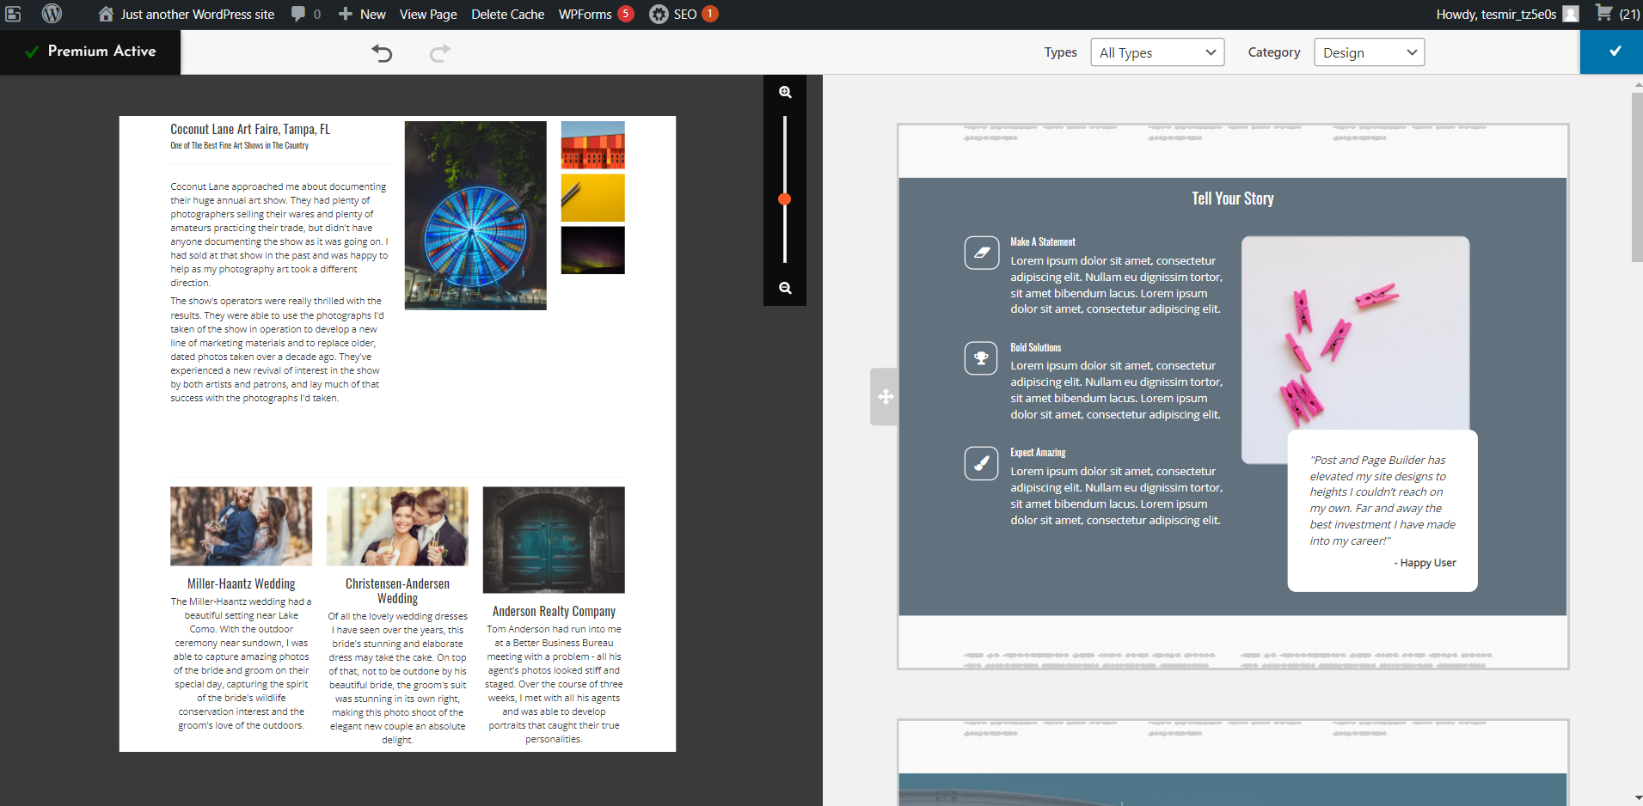Open the Just another WordPress site link

coord(186,14)
